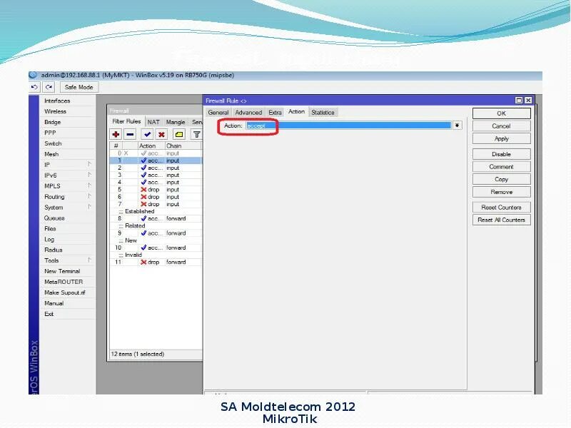Click the Apply button
This screenshot has height=428, width=571.
[502, 138]
